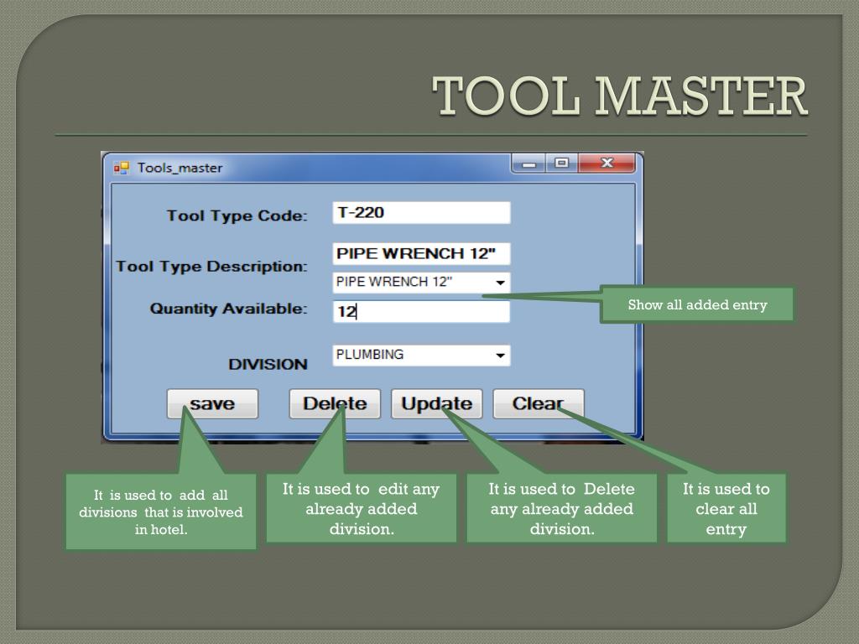Click the Tools_master window app icon
Viewport: 859px width, 644px height.
click(x=121, y=168)
